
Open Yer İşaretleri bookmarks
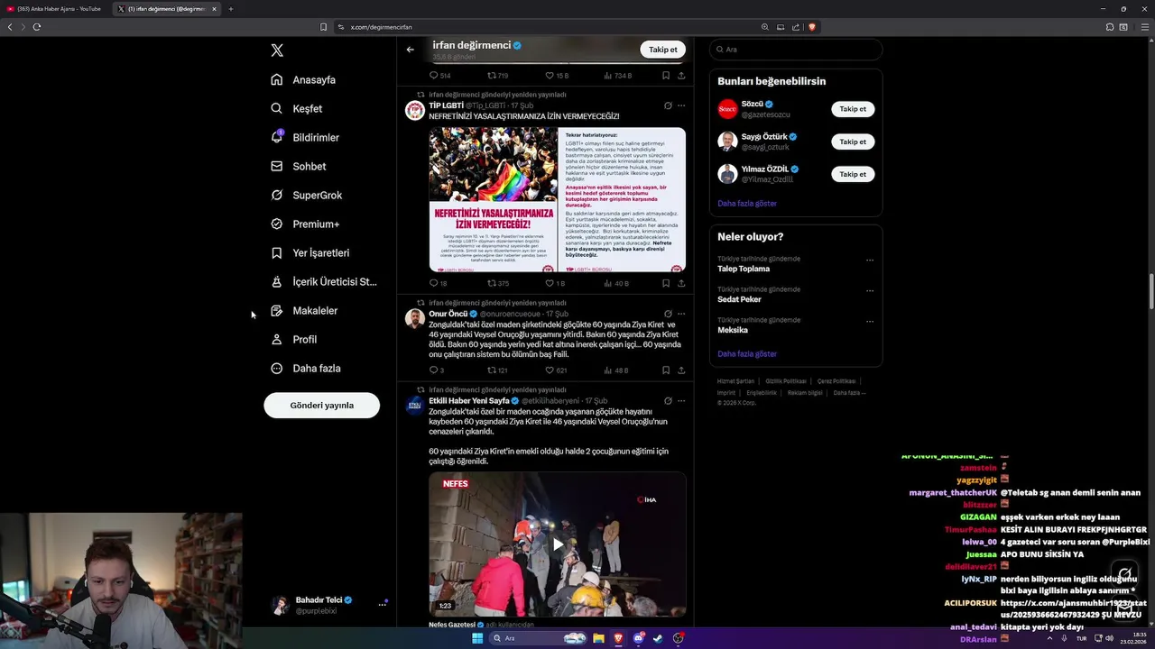pyautogui.click(x=310, y=252)
